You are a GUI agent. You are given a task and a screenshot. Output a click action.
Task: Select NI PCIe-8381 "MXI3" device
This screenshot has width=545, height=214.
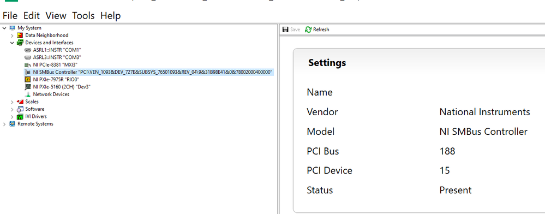[55, 65]
